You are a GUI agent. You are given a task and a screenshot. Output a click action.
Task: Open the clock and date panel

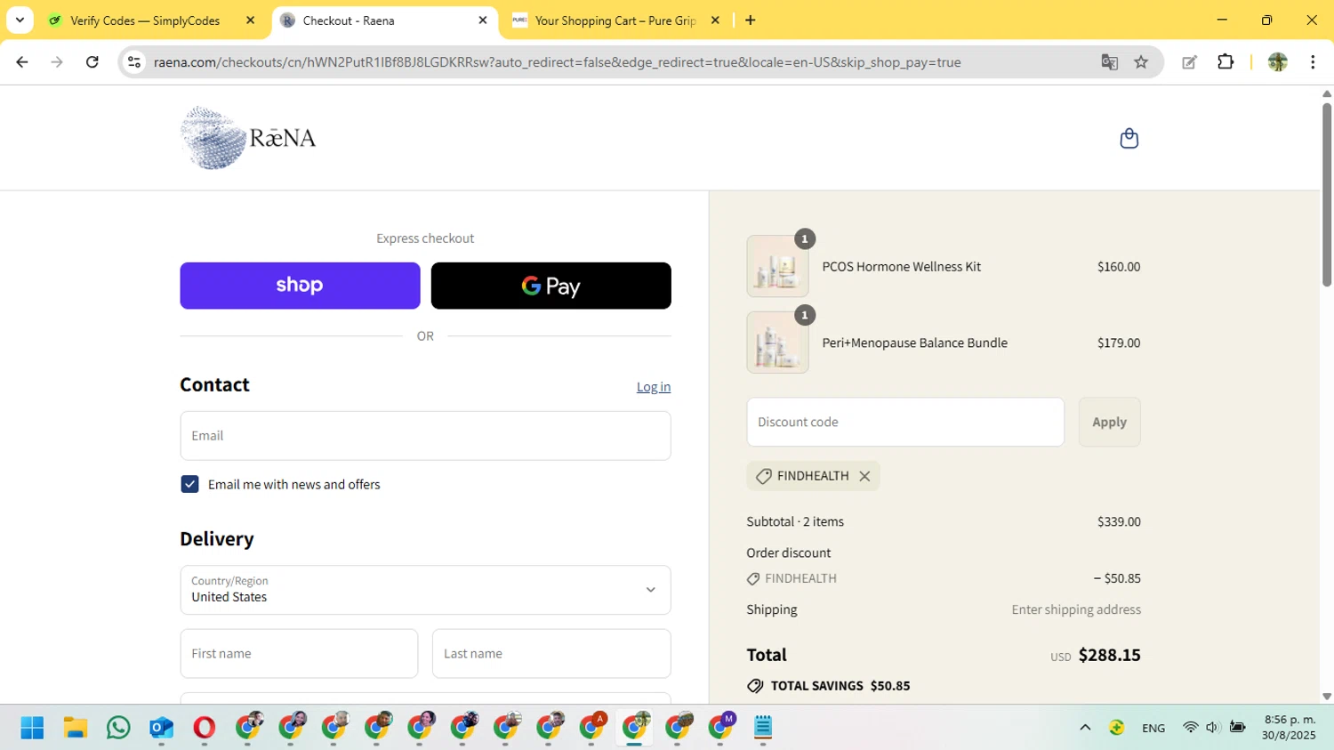click(x=1289, y=727)
